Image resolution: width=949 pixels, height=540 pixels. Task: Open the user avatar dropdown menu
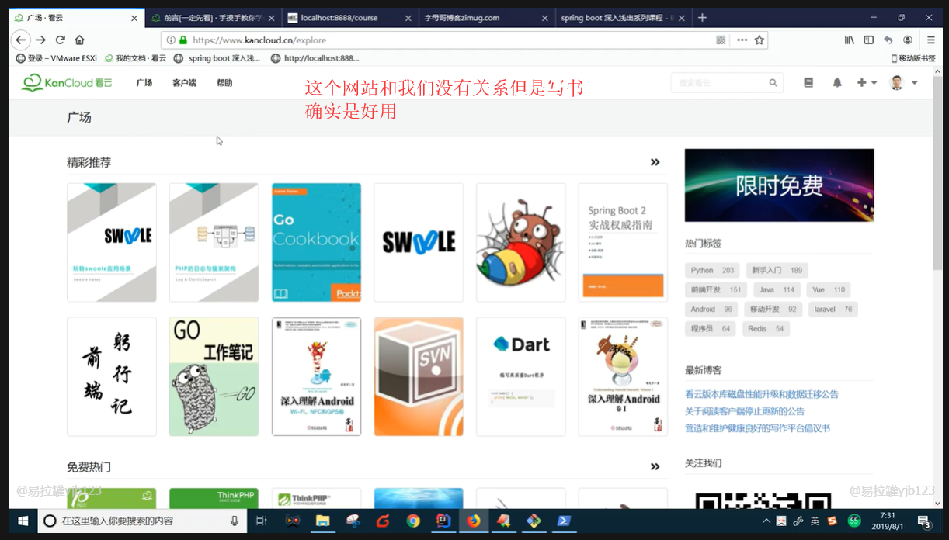pos(904,83)
